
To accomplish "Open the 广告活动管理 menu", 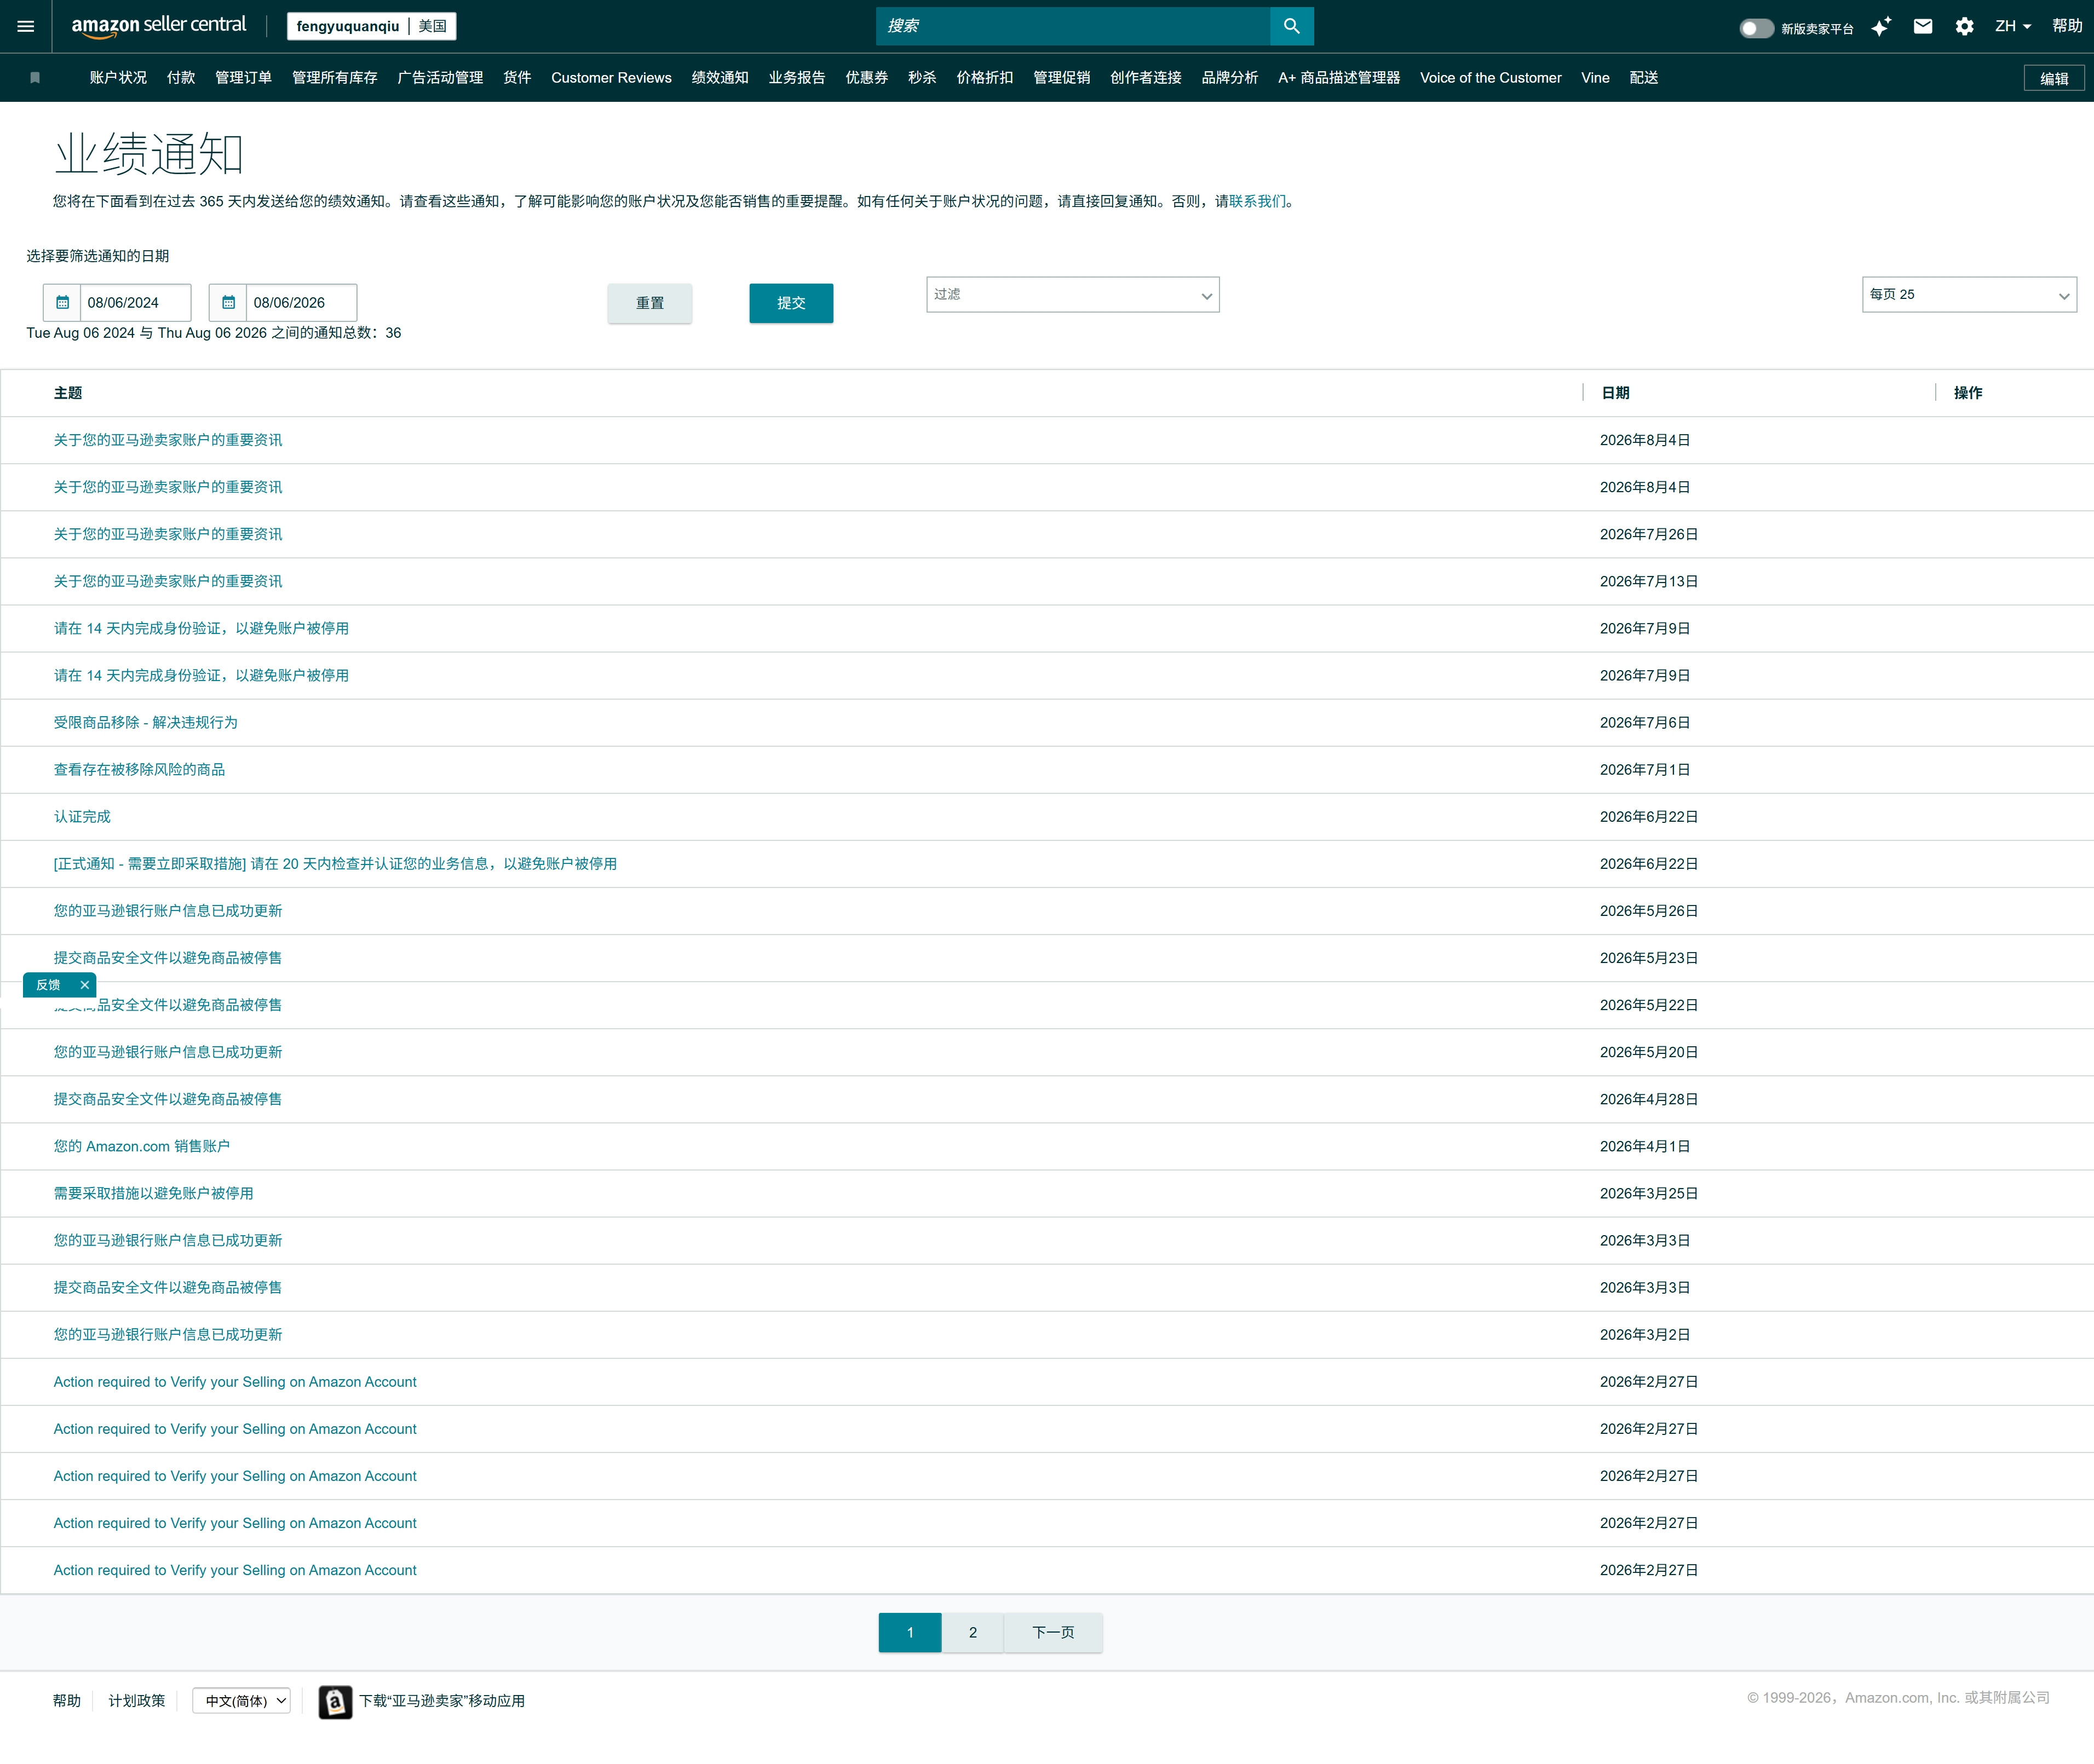I will click(x=440, y=78).
